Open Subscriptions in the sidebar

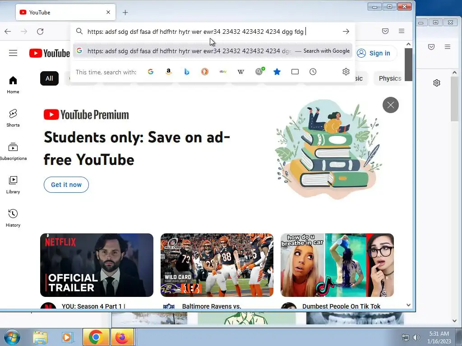(13, 151)
